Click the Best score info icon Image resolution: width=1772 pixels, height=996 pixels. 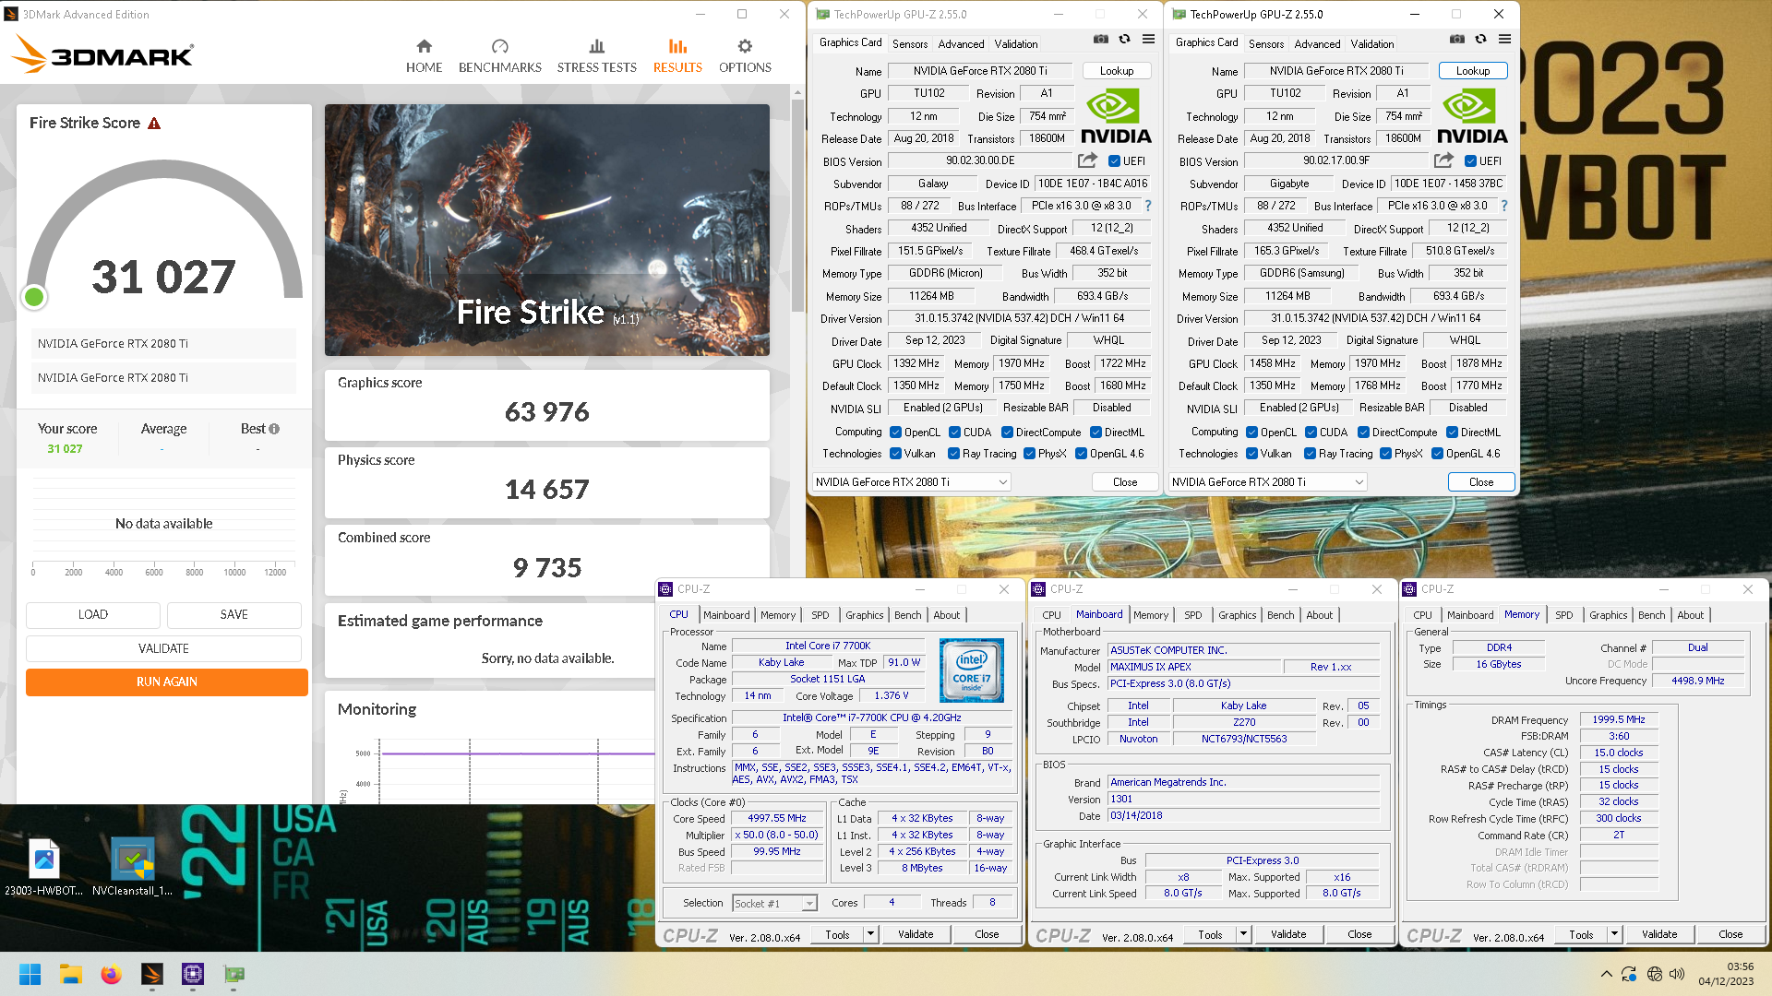pos(274,429)
